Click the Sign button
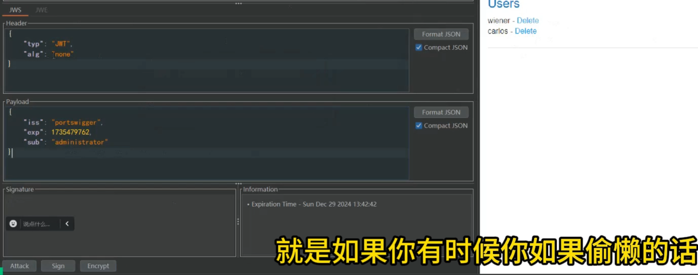Screen dimensions: 698x275 coord(58,266)
